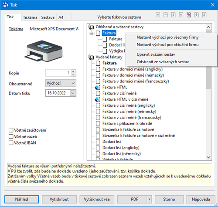The image size is (218, 207).
Task: Click the Edge icon beside Faktura HTML
Action: pyautogui.click(x=98, y=88)
